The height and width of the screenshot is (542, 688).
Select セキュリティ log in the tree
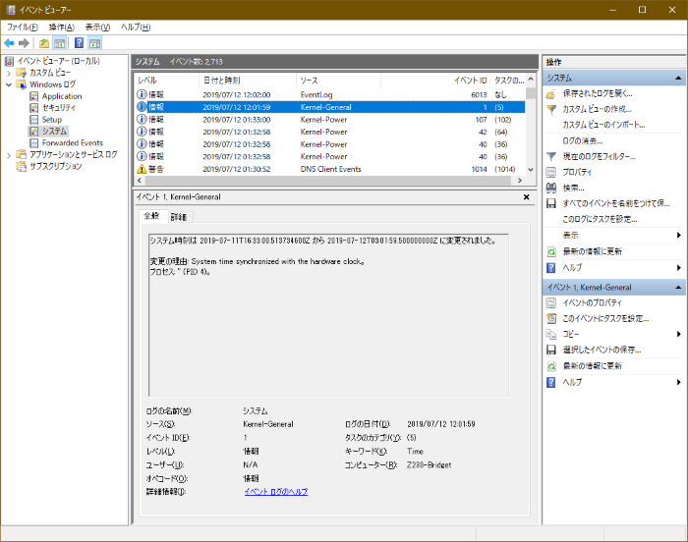[59, 107]
